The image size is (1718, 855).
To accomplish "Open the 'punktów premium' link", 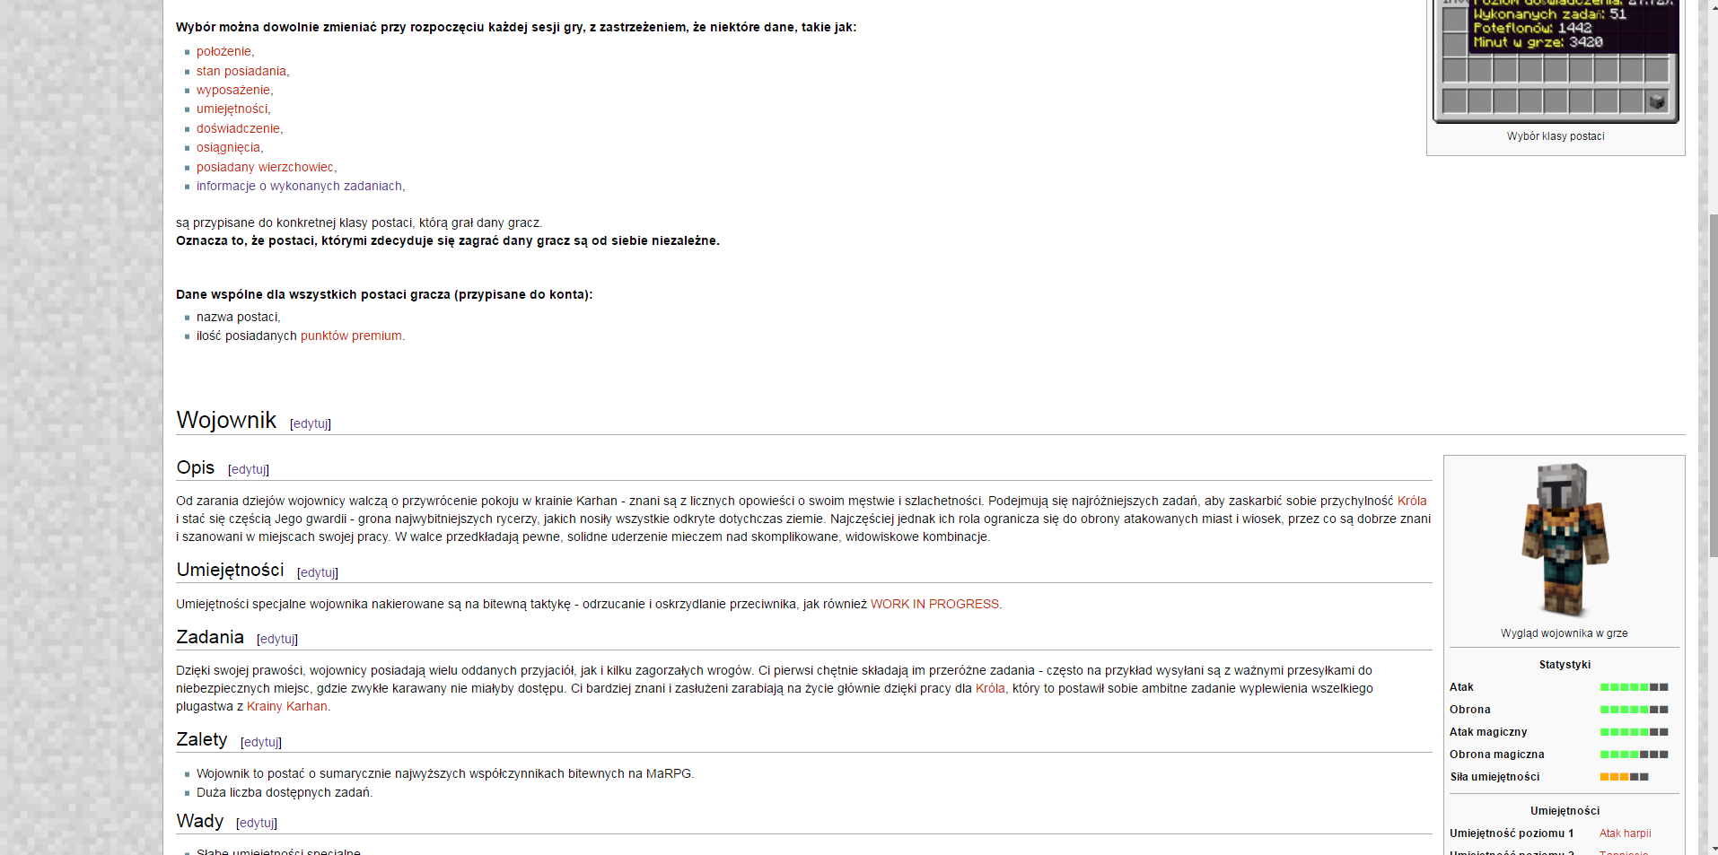I will point(351,336).
